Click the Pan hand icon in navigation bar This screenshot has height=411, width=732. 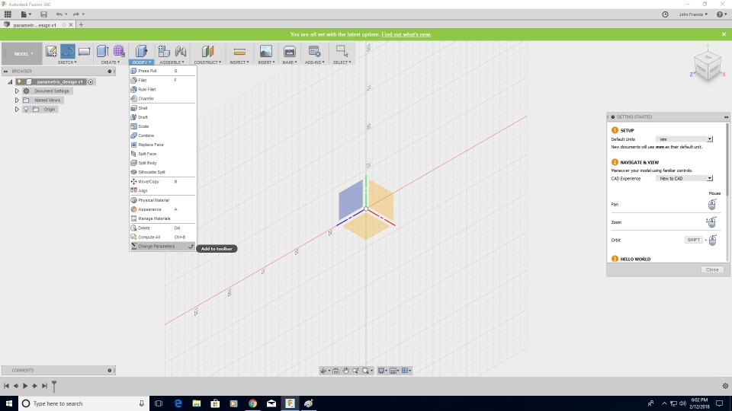pyautogui.click(x=346, y=371)
